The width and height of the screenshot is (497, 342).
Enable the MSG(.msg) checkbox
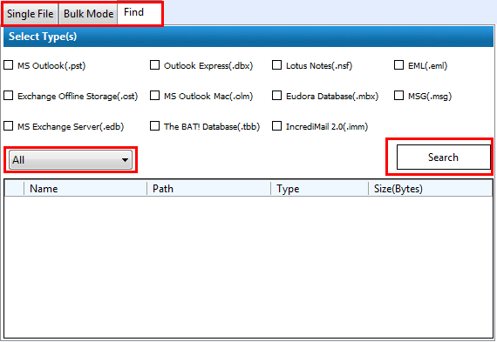tap(398, 96)
